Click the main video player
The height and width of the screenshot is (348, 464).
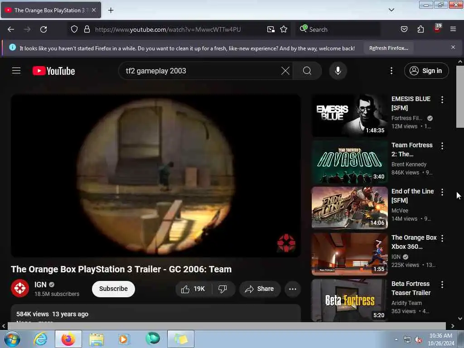(156, 175)
